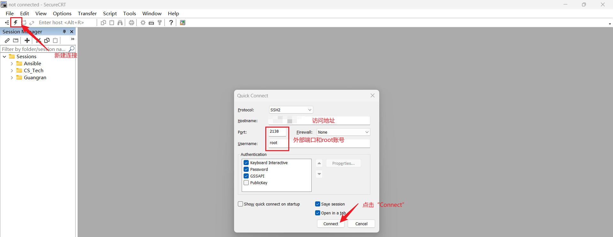Open the Script menu
This screenshot has width=613, height=237.
coord(110,13)
